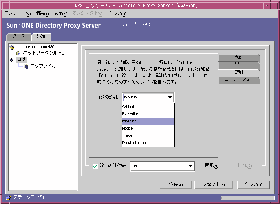The height and width of the screenshot is (204, 280).
Task: Switch to the 設定 tab
Action: (x=41, y=36)
